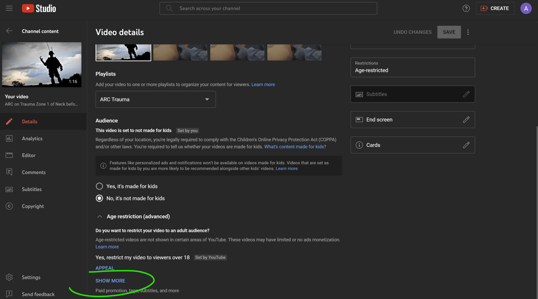
Task: Click the Copyright icon in sidebar
Action: coord(9,206)
